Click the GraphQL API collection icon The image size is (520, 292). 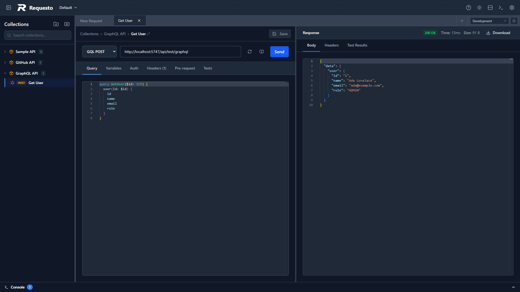click(11, 73)
